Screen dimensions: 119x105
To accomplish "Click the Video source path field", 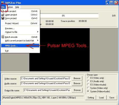I will (46, 78).
